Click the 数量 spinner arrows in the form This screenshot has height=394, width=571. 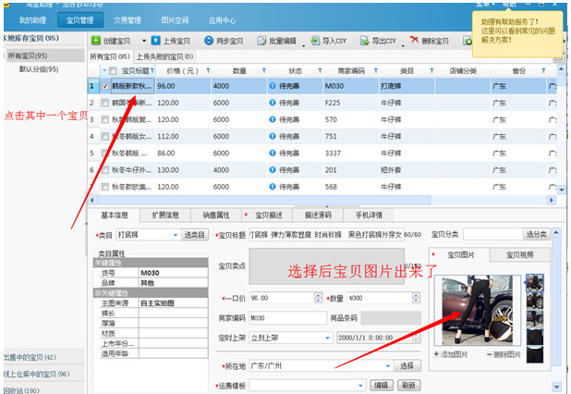(x=416, y=298)
